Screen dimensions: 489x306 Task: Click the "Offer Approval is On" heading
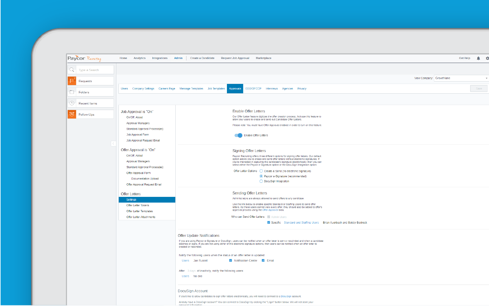point(138,150)
